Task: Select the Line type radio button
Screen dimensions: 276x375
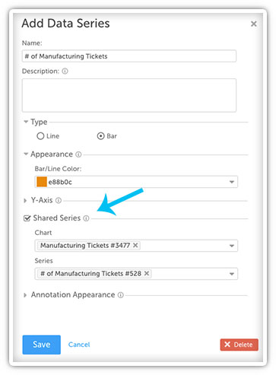Action: (40, 136)
